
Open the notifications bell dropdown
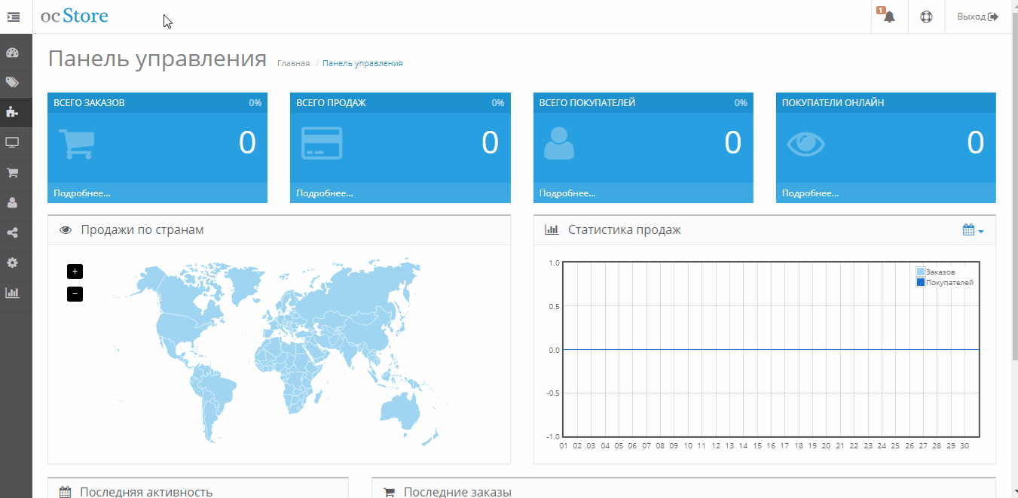[x=889, y=17]
